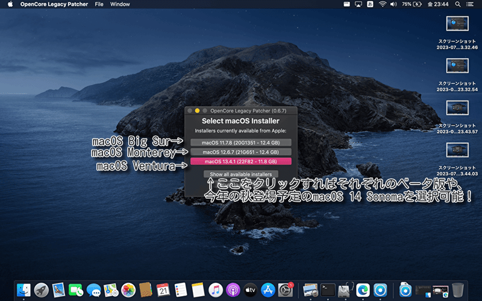Image resolution: width=482 pixels, height=301 pixels.
Task: Open Microsoft Edge from the Dock
Action: pyautogui.click(x=363, y=290)
